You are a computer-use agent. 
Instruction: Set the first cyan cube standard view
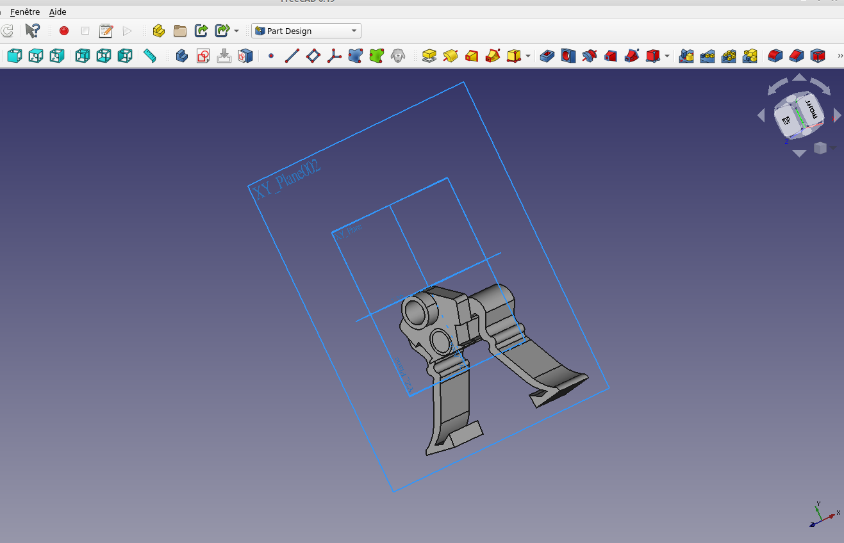(x=14, y=56)
